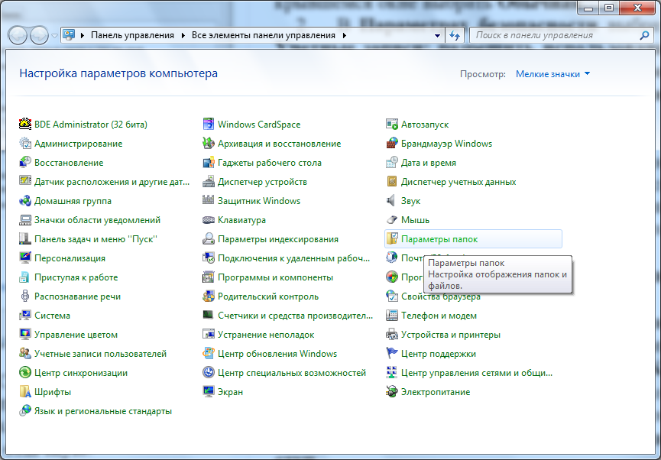Open the Мелкие значки view dropdown
This screenshot has width=661, height=460.
pos(552,74)
